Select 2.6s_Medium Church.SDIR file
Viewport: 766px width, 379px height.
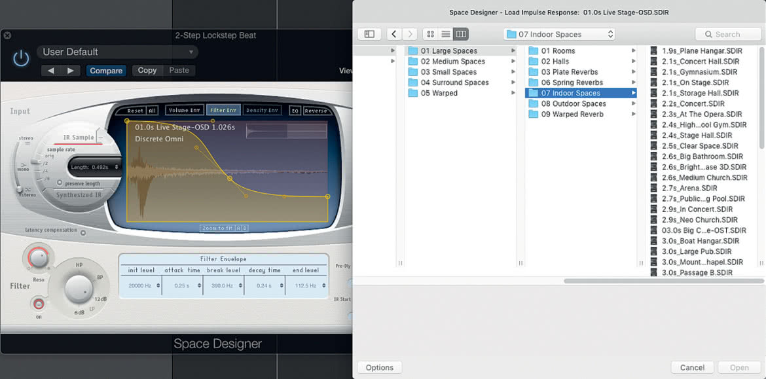pos(704,177)
